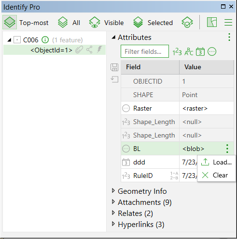The height and width of the screenshot is (239, 237).
Task: Choose Load... from the blob menu
Action: pos(216,162)
